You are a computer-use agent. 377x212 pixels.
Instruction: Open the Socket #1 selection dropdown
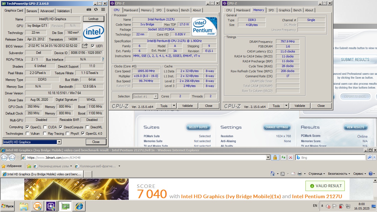click(156, 96)
